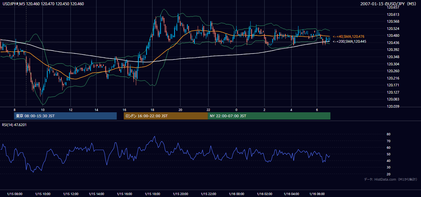The width and height of the screenshot is (421, 197).
Task: Click the 1/15 10:00 time axis label
Action: click(43, 194)
